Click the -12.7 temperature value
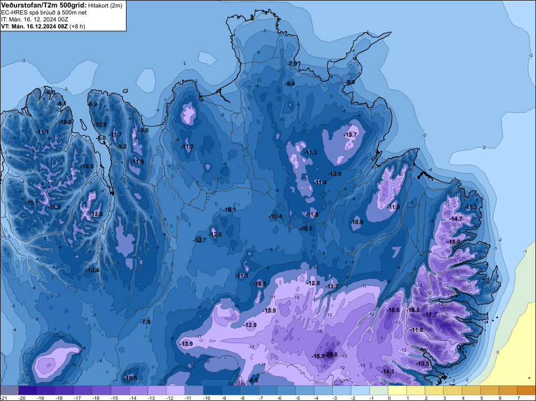The height and width of the screenshot is (401, 536). pos(332,286)
